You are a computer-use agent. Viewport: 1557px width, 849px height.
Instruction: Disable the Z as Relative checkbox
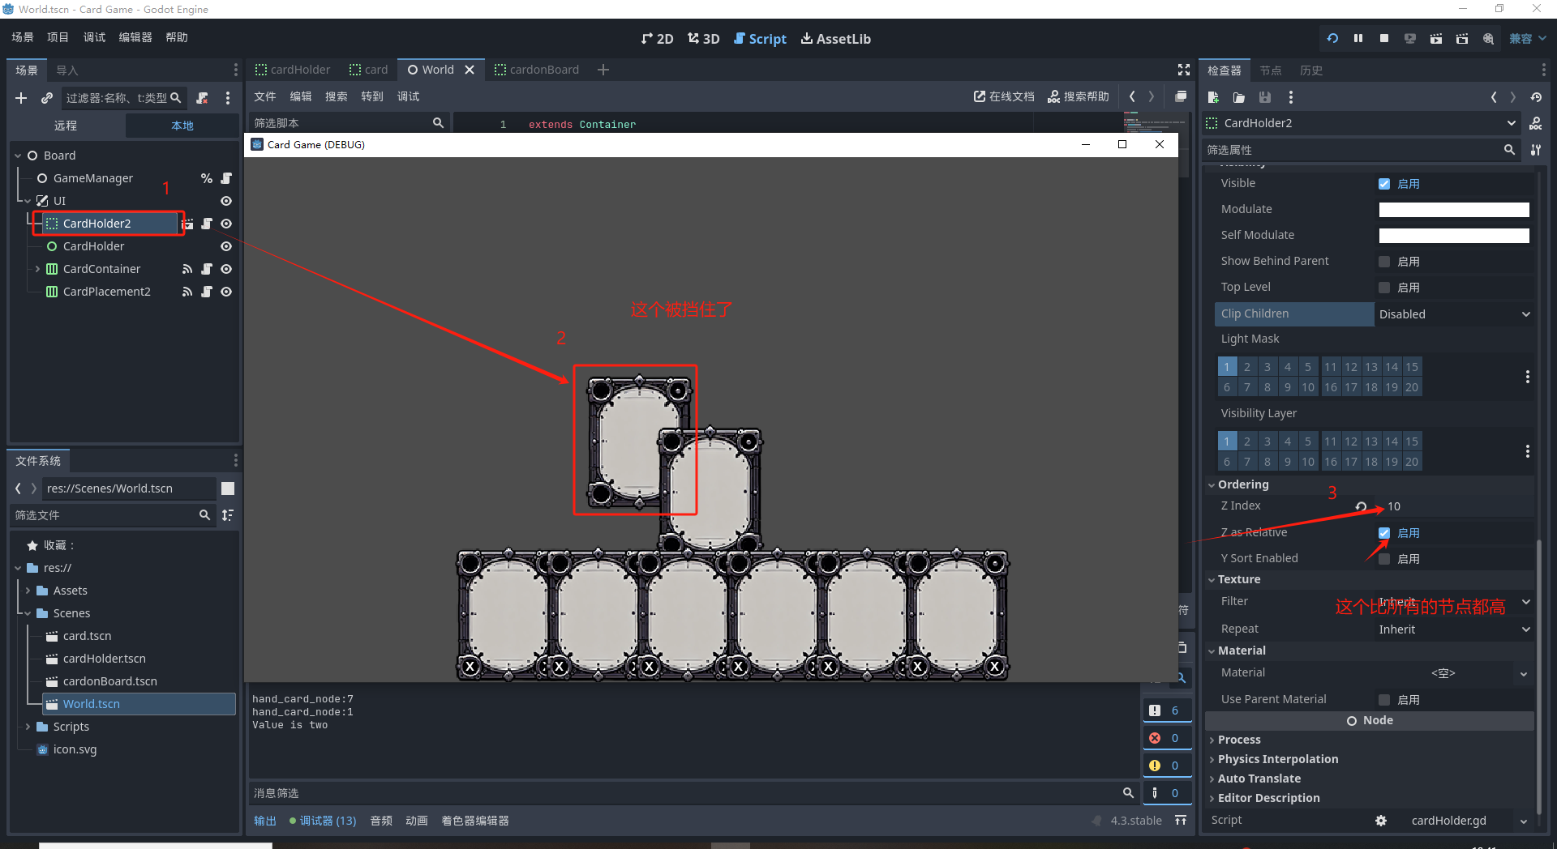[x=1384, y=533]
